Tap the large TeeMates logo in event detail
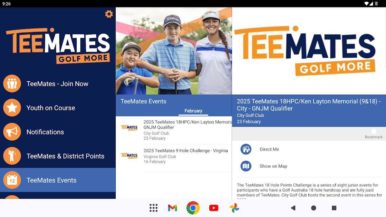This screenshot has height=217, width=386. [305, 51]
